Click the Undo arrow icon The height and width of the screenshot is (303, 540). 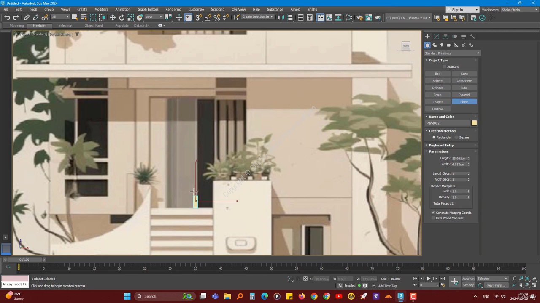[7, 18]
